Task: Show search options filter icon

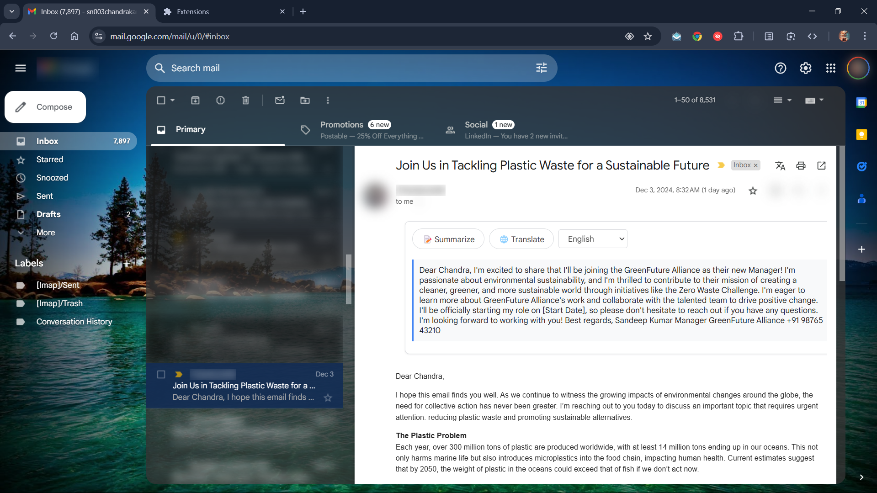Action: point(542,68)
